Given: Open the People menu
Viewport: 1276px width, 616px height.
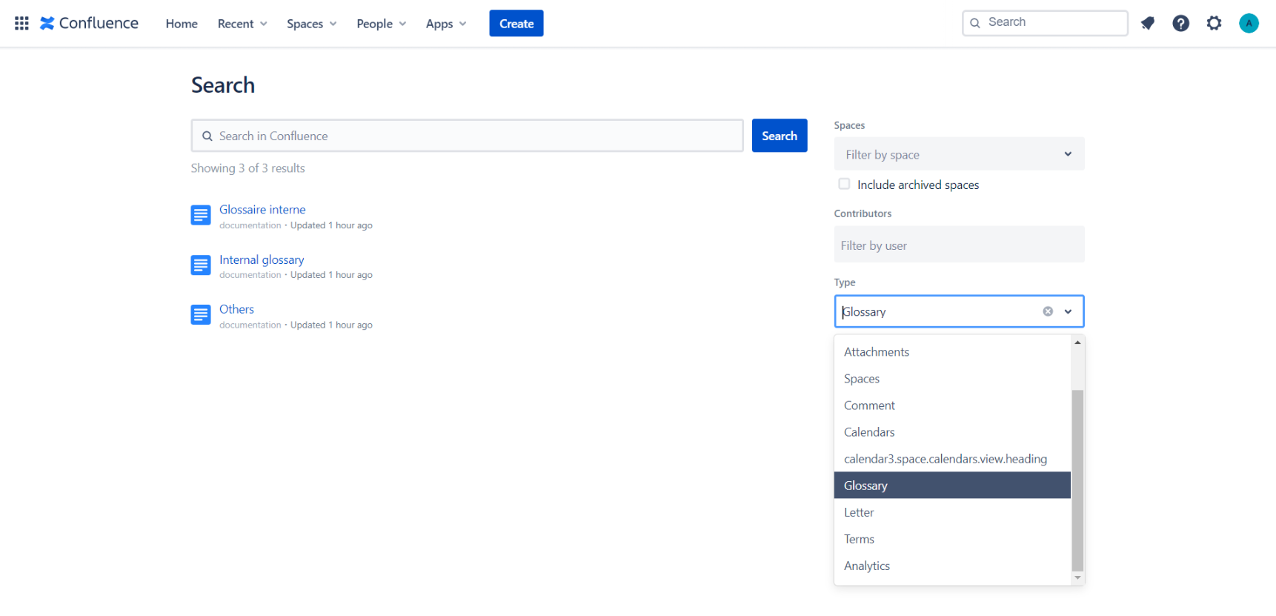Looking at the screenshot, I should (382, 24).
